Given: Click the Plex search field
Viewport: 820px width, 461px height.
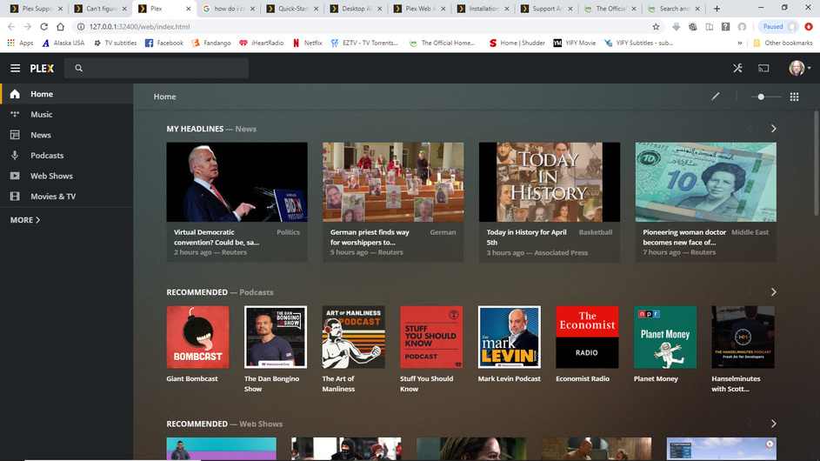Looking at the screenshot, I should pos(157,68).
